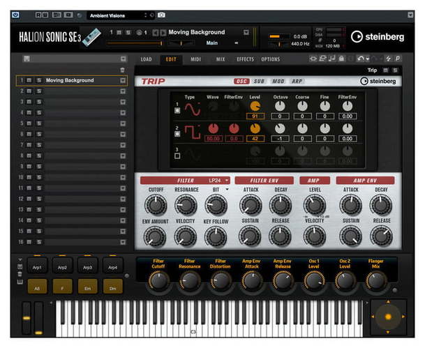Select slot 1 Moving Background
Screen dimensions: 425x348
pos(72,80)
